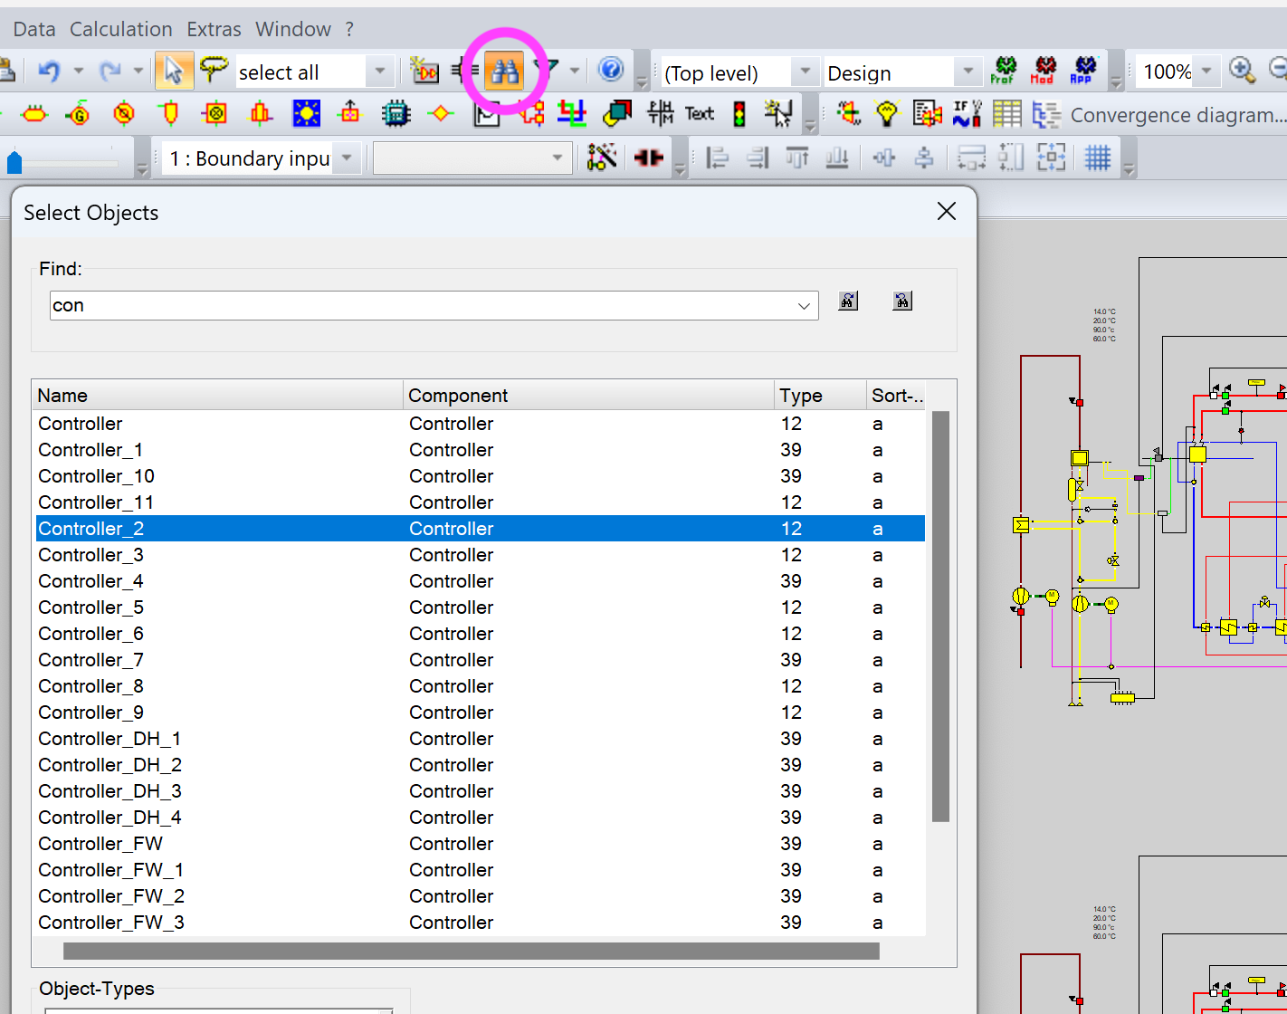Viewport: 1287px width, 1014px height.
Task: Expand the Find field history dropdown
Action: (804, 306)
